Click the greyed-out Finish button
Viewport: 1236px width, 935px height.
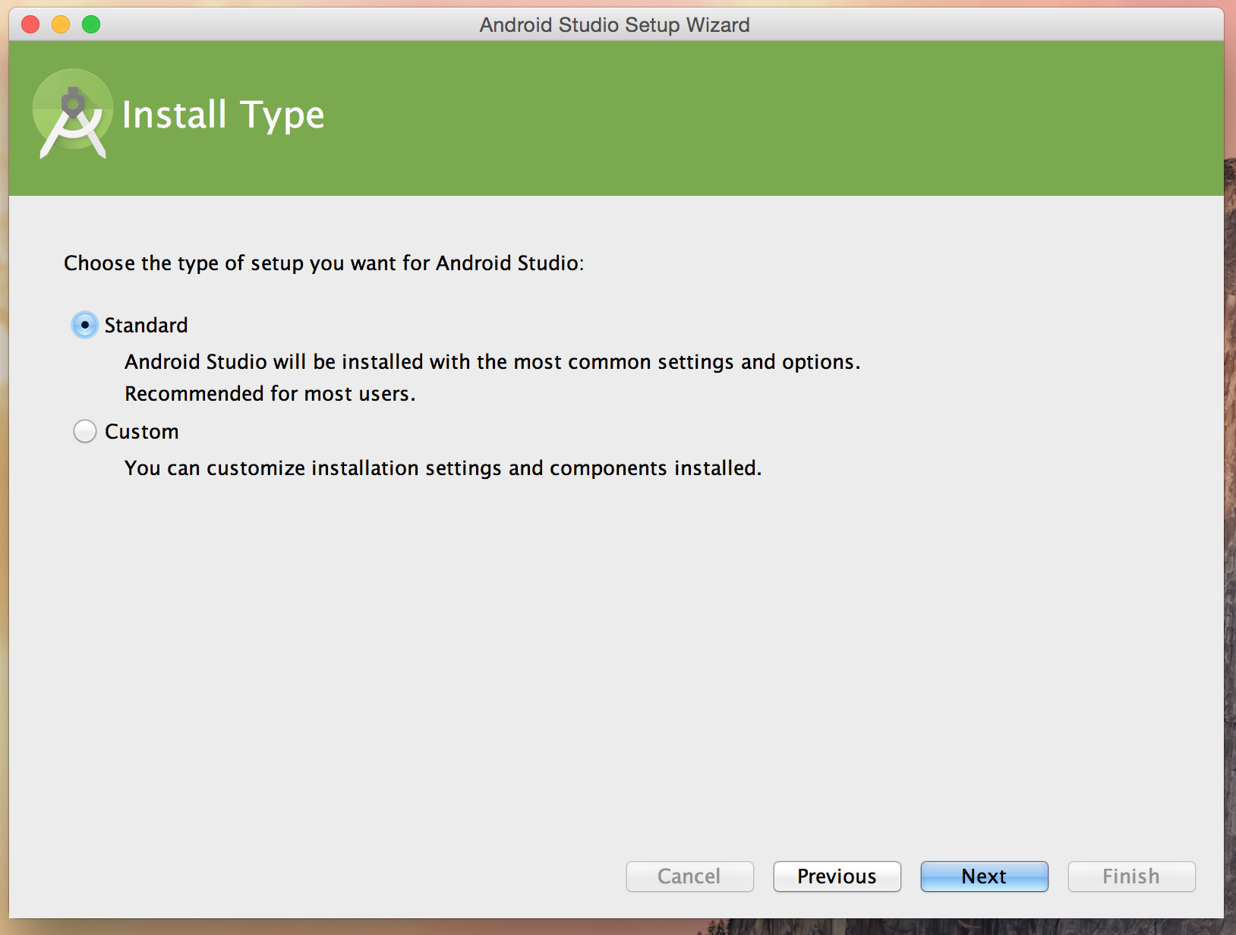(1131, 877)
